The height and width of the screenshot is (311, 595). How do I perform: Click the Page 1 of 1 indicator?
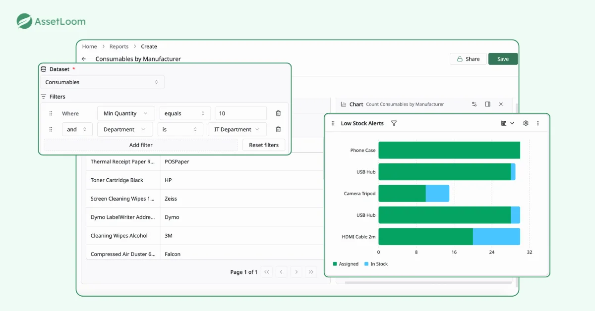[x=244, y=272]
